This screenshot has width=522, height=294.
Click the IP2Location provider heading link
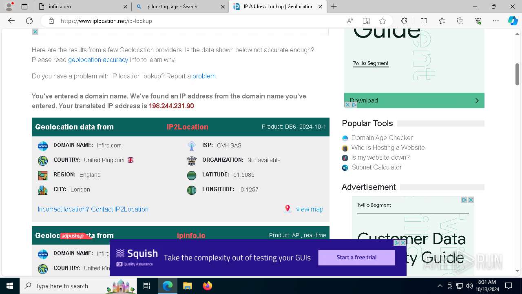[187, 127]
